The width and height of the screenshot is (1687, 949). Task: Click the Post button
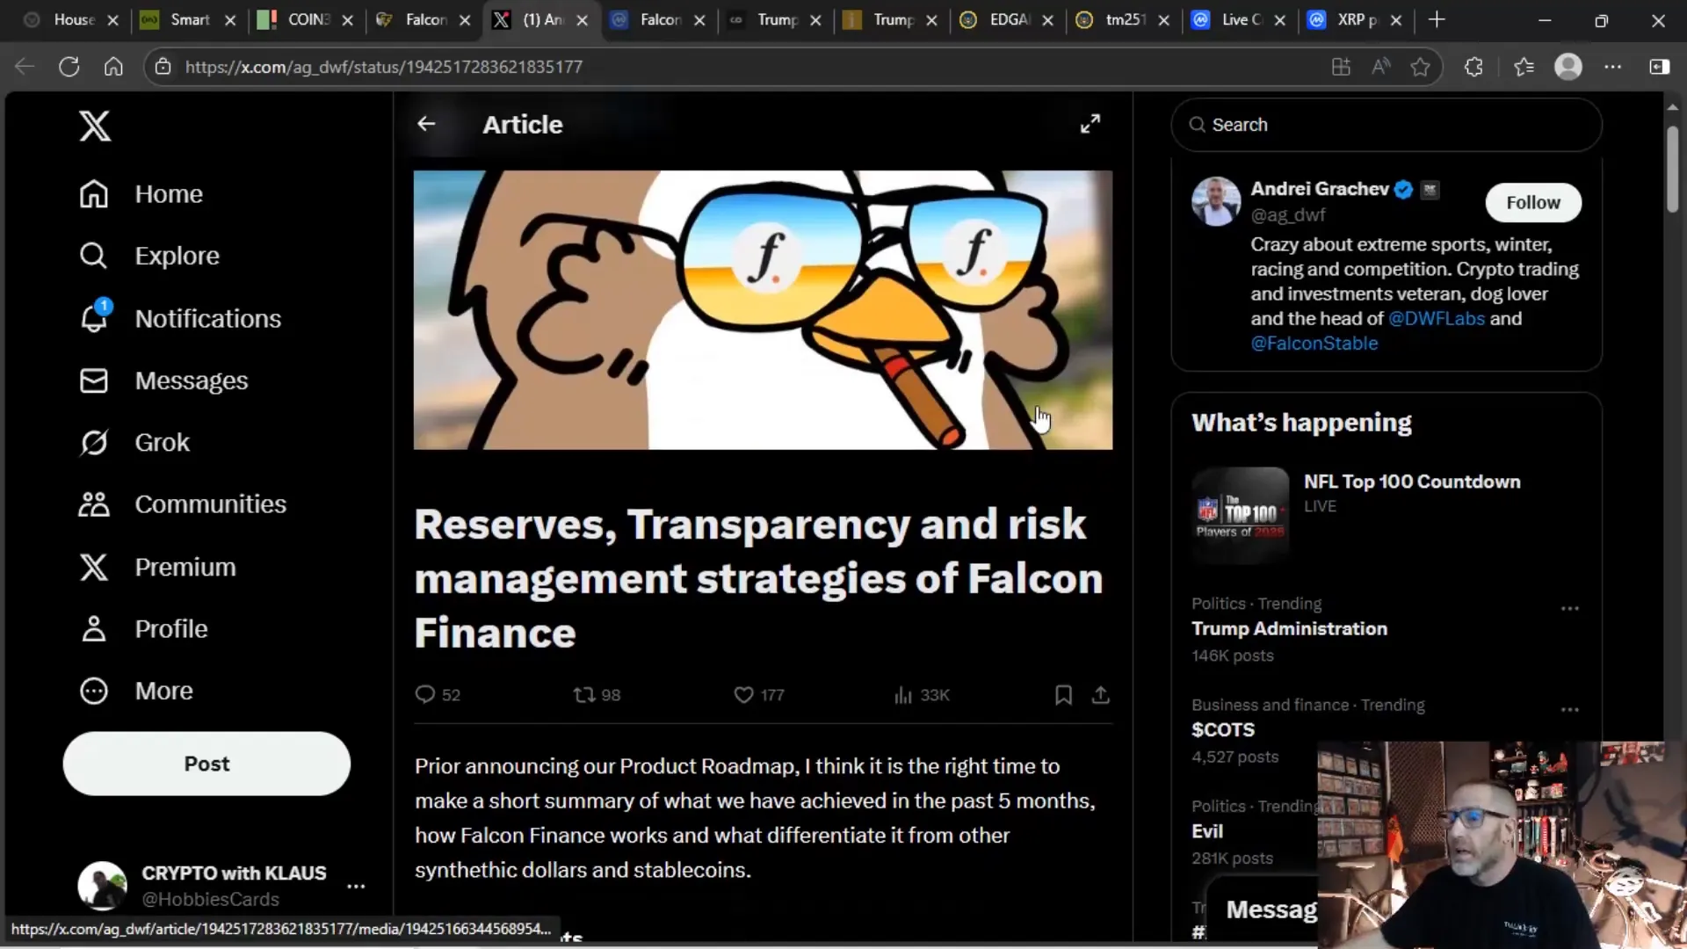[x=206, y=764]
